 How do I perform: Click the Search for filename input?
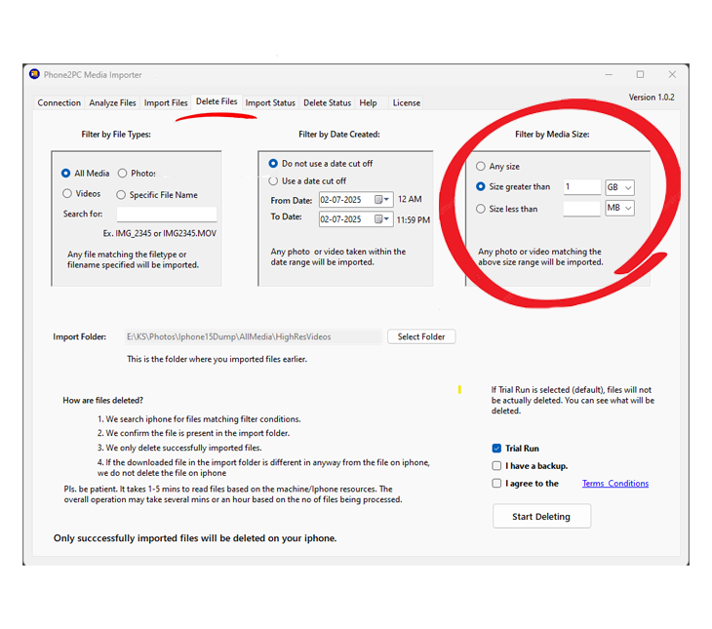click(167, 214)
